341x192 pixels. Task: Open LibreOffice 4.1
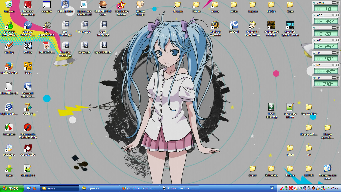[9, 89]
